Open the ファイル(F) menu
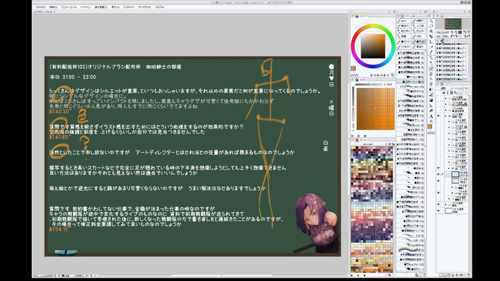 pyautogui.click(x=41, y=7)
